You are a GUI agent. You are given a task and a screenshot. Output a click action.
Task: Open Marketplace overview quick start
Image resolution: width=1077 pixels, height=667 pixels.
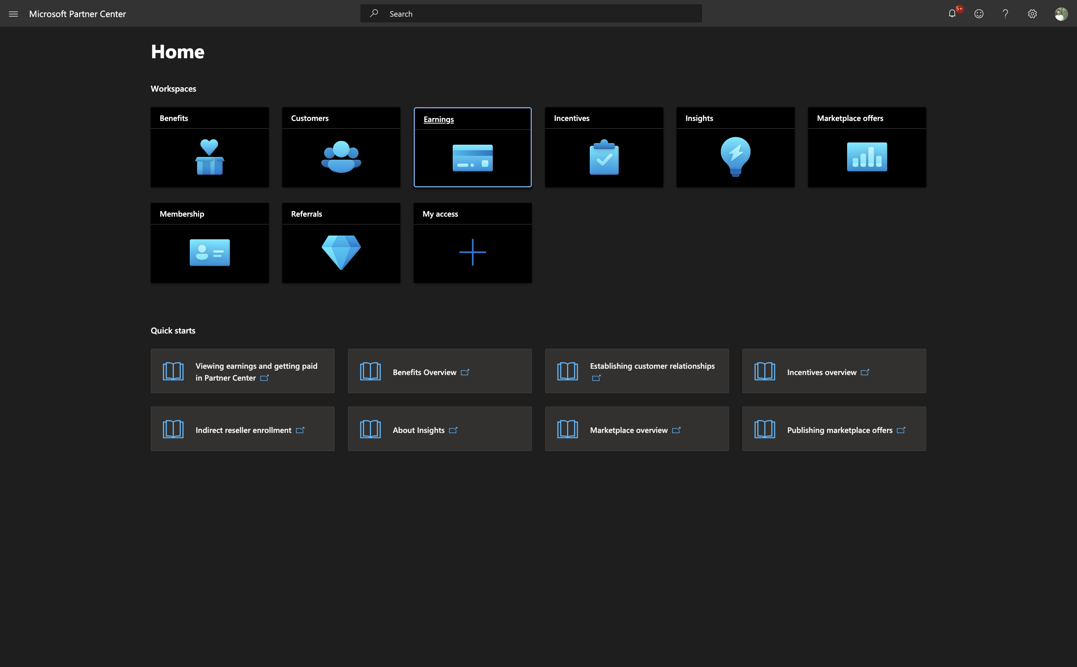(x=637, y=429)
